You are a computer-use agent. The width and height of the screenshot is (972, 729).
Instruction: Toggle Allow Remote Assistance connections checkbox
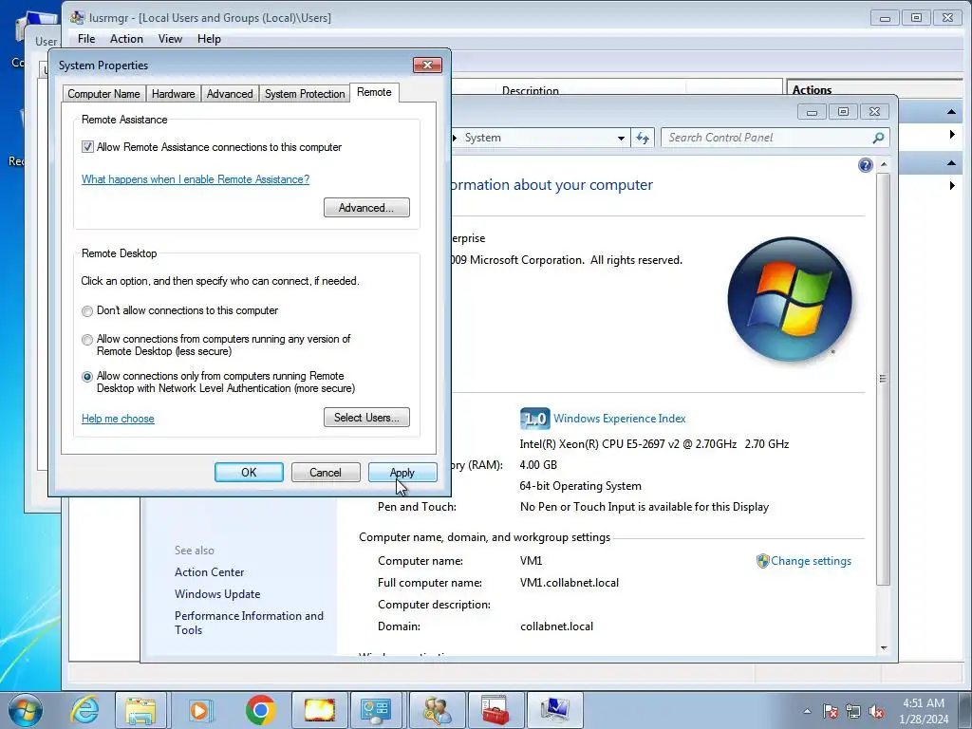[x=87, y=147]
